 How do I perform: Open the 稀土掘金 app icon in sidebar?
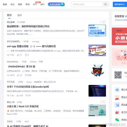click(117, 90)
